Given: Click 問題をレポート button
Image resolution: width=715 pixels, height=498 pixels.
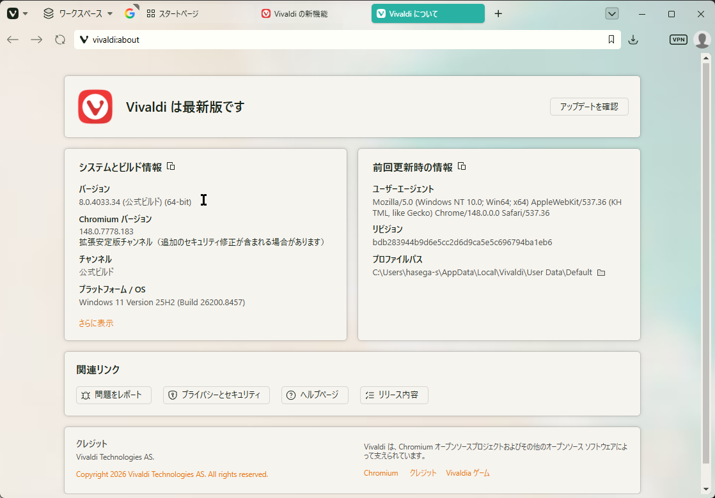Looking at the screenshot, I should click(114, 395).
